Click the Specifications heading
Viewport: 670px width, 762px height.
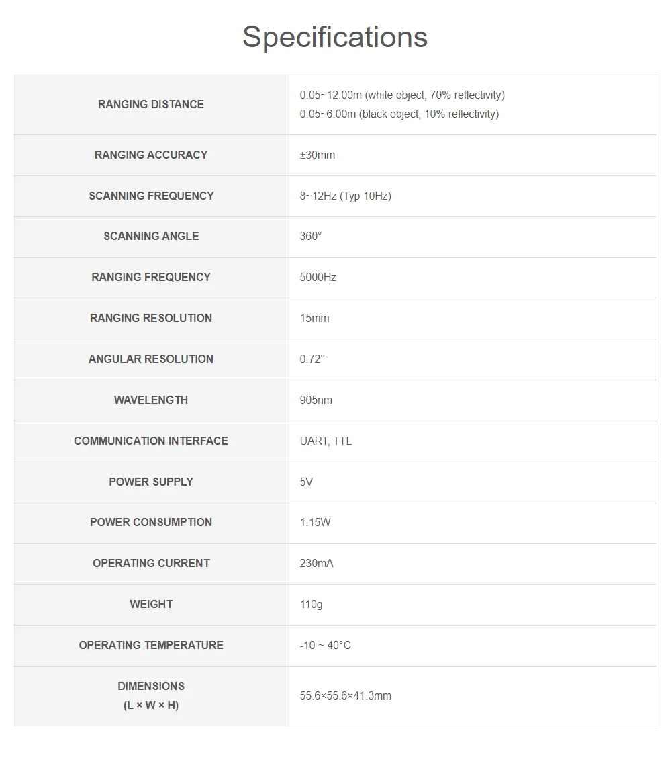click(335, 37)
